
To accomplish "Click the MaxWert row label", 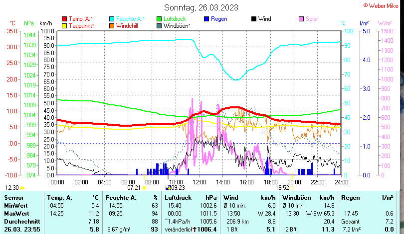I will [16, 214].
